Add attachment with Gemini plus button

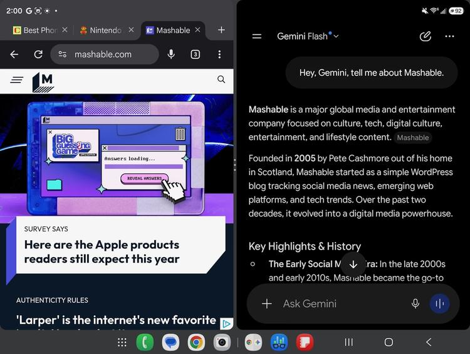point(266,304)
